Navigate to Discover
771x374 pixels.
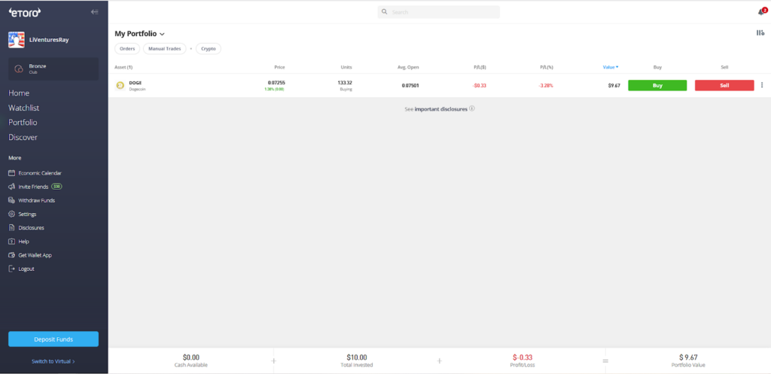(x=23, y=137)
